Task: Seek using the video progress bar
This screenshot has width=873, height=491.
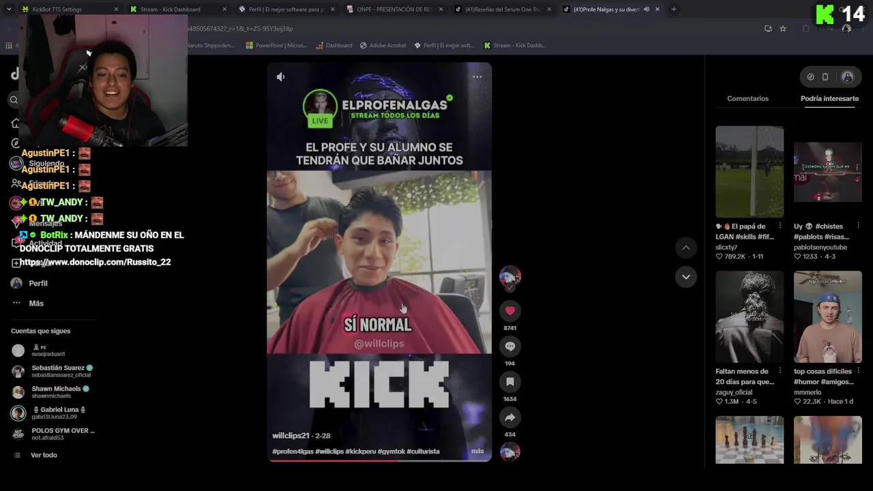Action: 379,461
